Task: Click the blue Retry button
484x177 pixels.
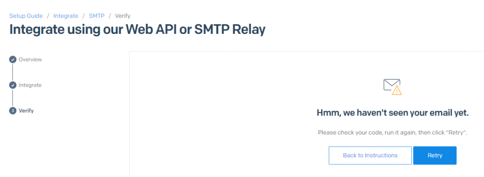Action: (x=435, y=155)
